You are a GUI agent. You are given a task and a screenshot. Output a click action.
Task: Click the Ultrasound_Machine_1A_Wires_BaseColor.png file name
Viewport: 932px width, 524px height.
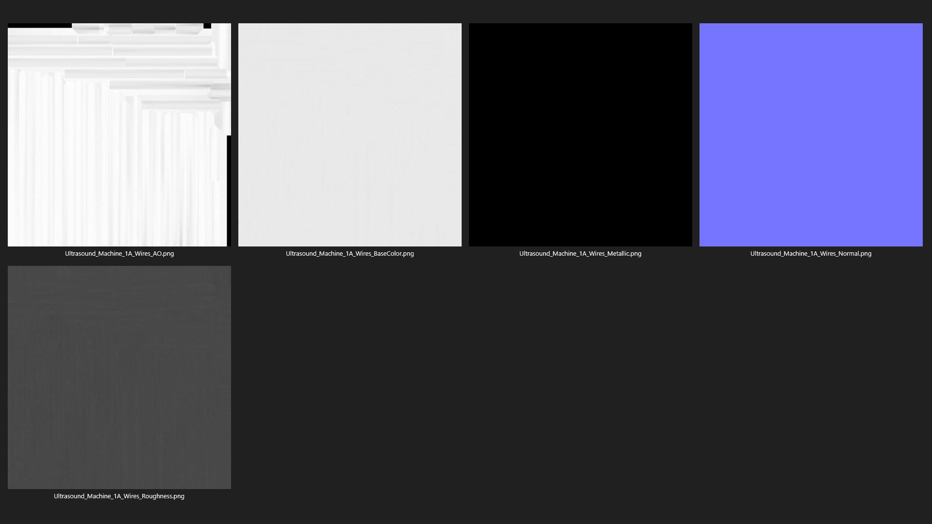click(349, 253)
